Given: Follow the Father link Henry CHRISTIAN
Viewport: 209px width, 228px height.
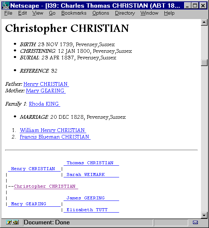Looking at the screenshot, I should 46,84.
